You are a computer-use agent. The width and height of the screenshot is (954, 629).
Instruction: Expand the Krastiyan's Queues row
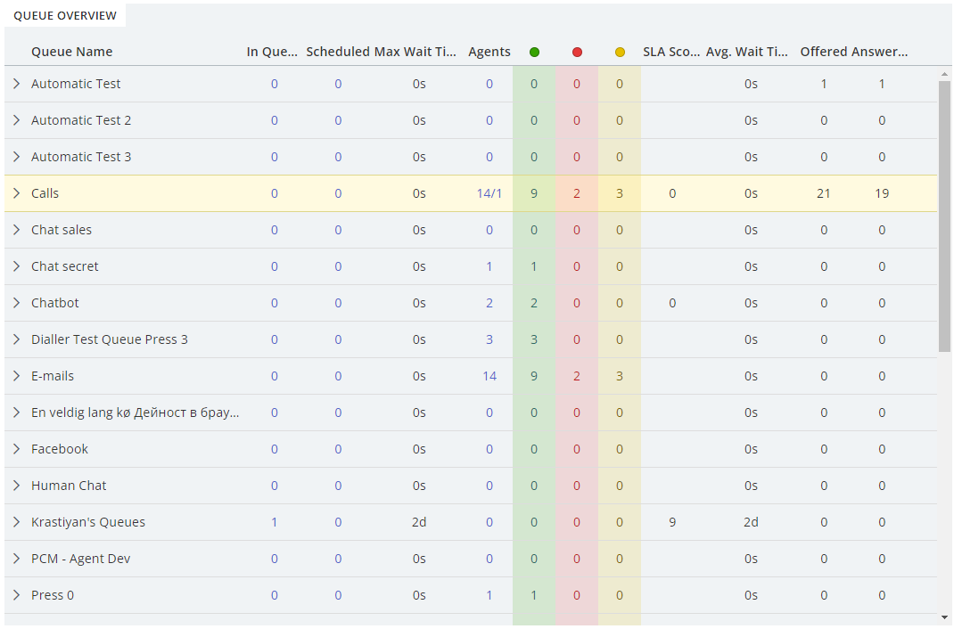click(x=16, y=522)
